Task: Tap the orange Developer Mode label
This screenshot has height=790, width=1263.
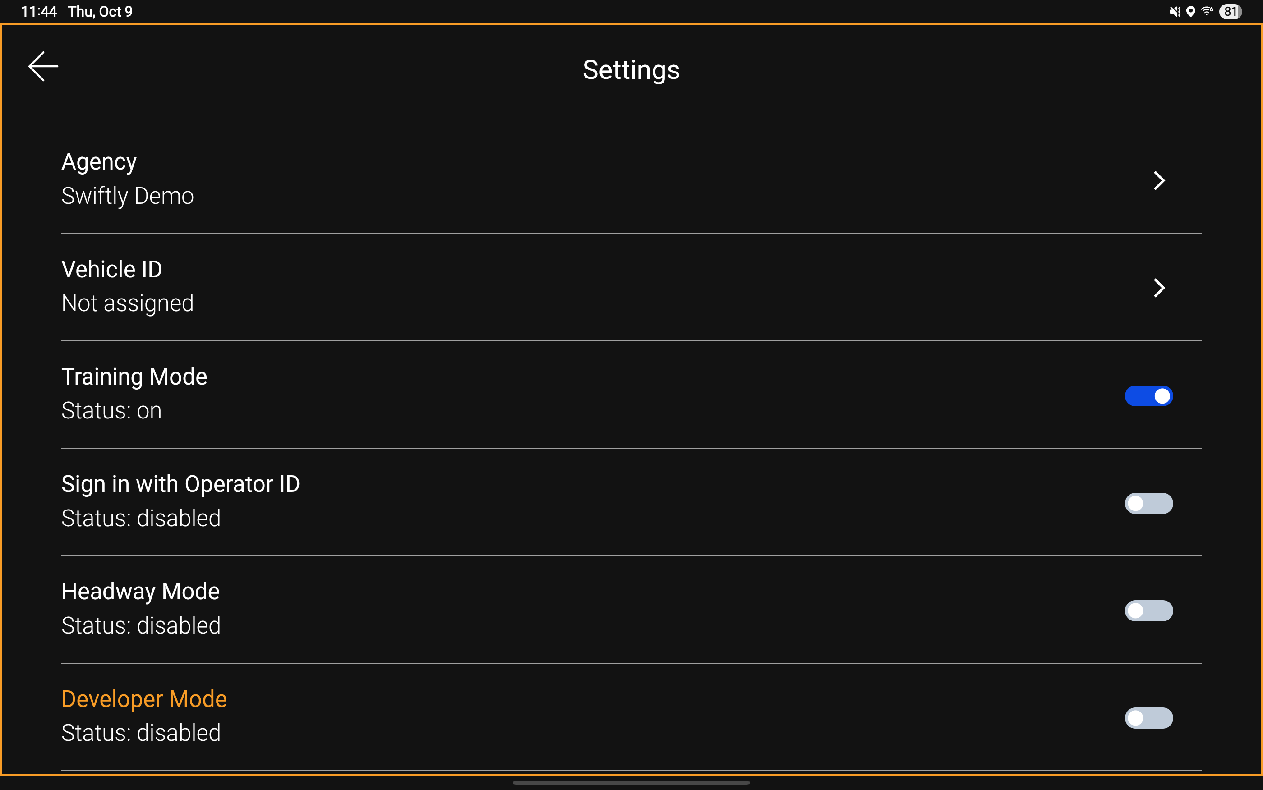Action: [144, 699]
